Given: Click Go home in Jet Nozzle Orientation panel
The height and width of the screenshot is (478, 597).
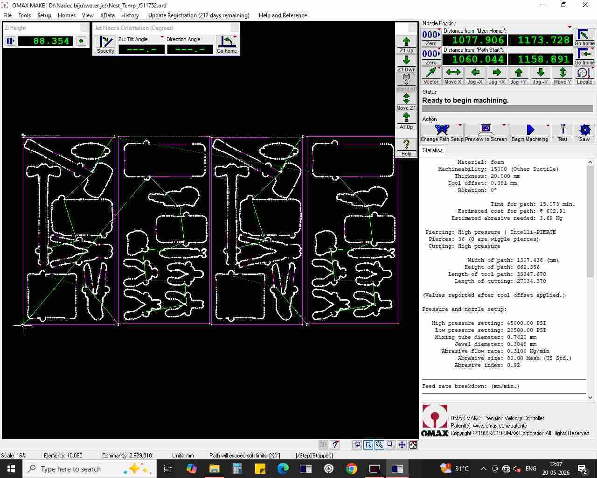Looking at the screenshot, I should [227, 45].
